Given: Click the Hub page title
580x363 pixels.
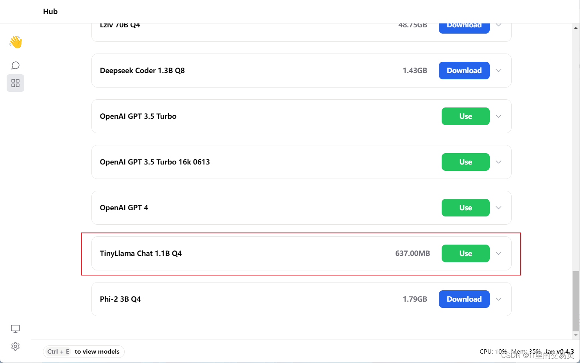Looking at the screenshot, I should (x=50, y=11).
